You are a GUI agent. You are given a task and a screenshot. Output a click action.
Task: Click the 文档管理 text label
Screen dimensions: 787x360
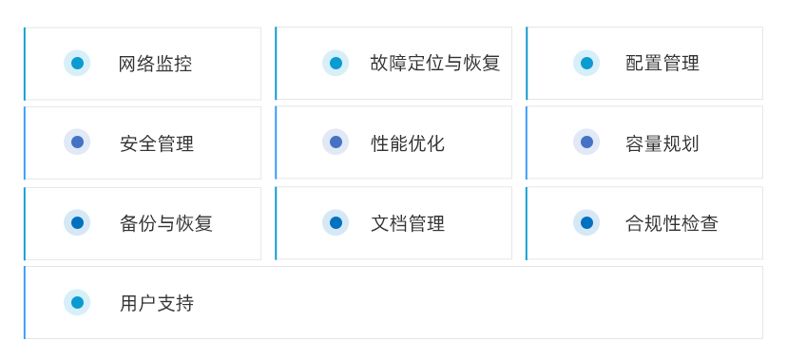[x=408, y=223]
